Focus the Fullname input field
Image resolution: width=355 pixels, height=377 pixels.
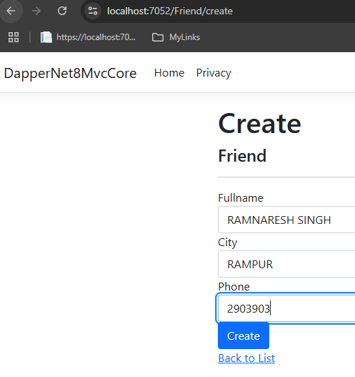(286, 220)
